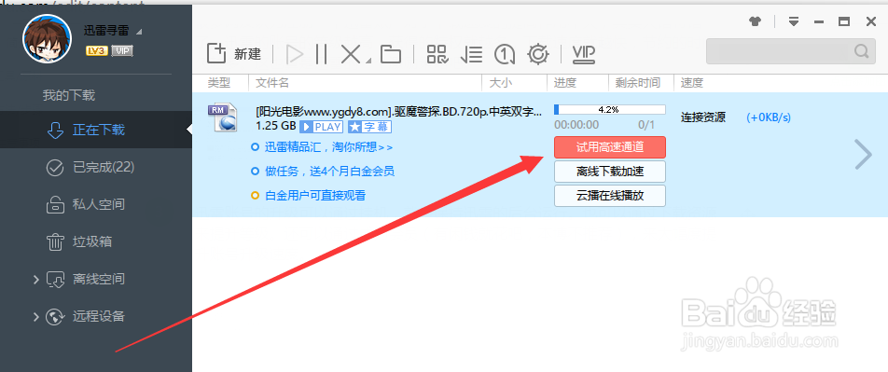Open the 白金用户可直接观看 link
Viewport: 888px width, 372px height.
pyautogui.click(x=315, y=196)
